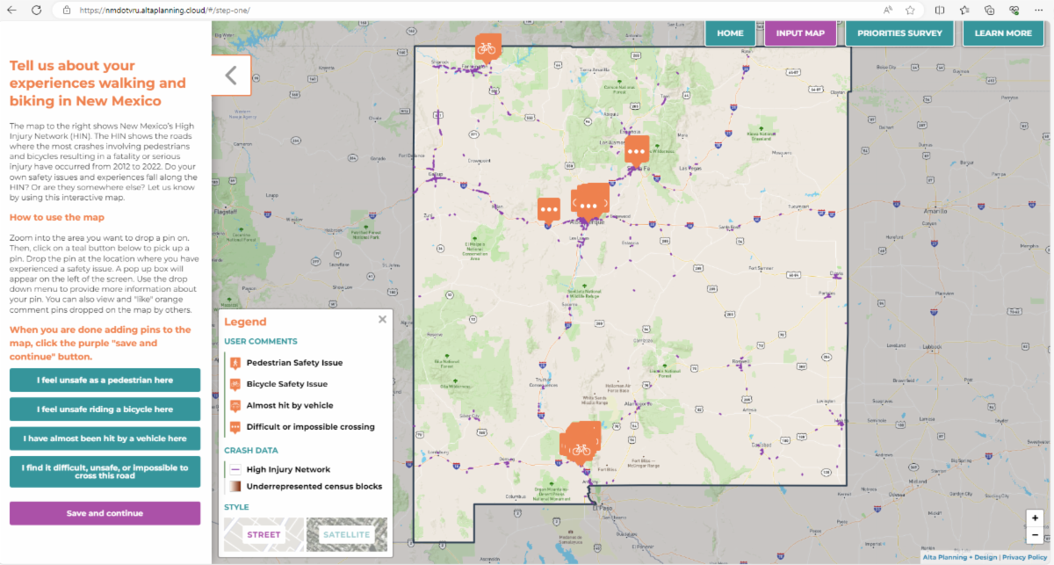Click the purple Save and continue button
The height and width of the screenshot is (565, 1054).
point(105,513)
